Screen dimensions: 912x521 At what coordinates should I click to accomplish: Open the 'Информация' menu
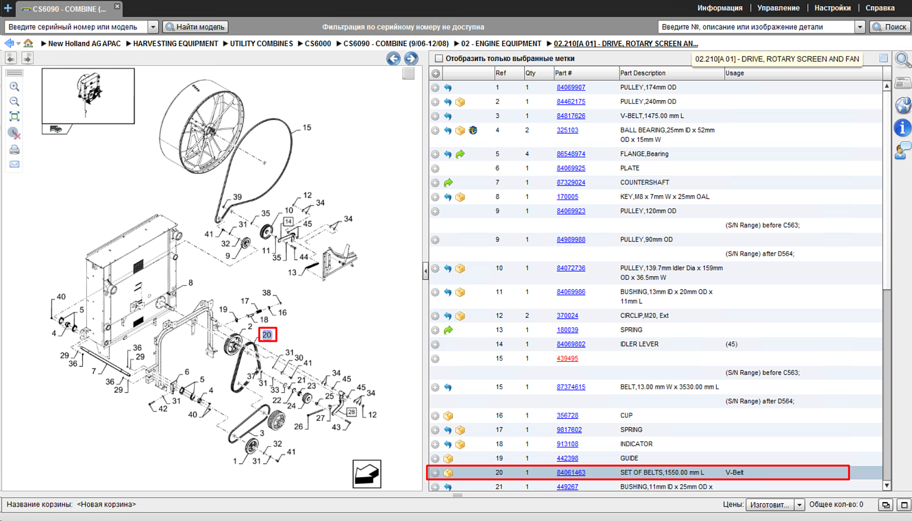pyautogui.click(x=720, y=8)
